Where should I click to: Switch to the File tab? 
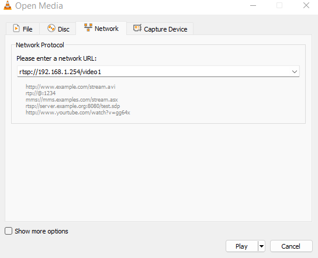(x=23, y=29)
